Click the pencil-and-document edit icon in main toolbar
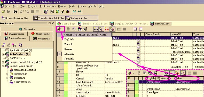 (x=62, y=12)
